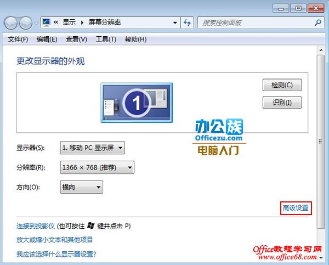Click the double chevron in the address bar
Screen dimensions: 329x265
click(x=56, y=22)
